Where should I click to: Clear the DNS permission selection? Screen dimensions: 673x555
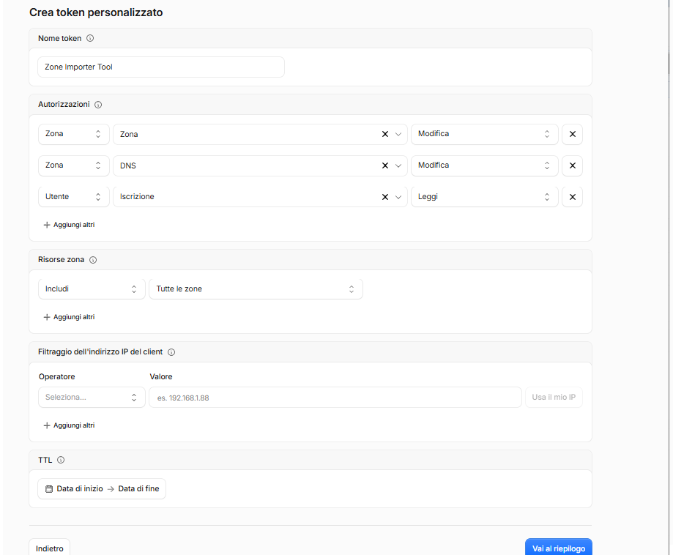tap(385, 165)
